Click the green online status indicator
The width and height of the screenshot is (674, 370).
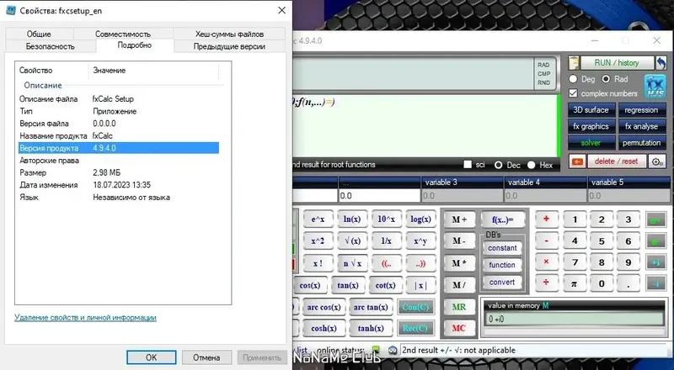click(376, 351)
